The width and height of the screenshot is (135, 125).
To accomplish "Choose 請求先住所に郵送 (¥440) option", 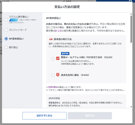I will pyautogui.click(x=53, y=75).
